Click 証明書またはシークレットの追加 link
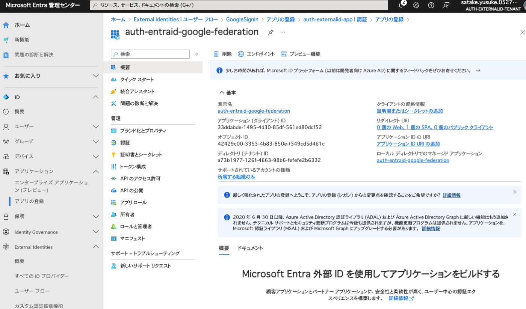526x309 pixels. (410, 111)
